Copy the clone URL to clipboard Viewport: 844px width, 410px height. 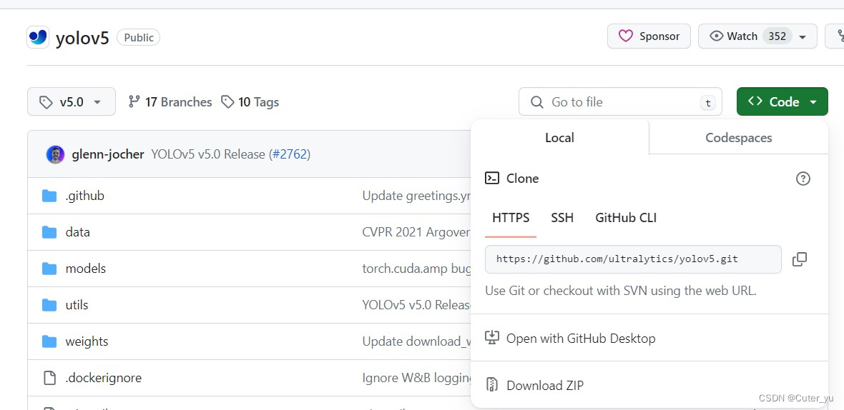[x=800, y=259]
